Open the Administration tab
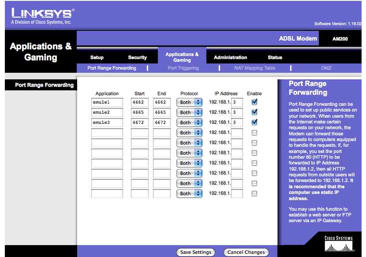The height and width of the screenshot is (257, 366). pyautogui.click(x=230, y=57)
